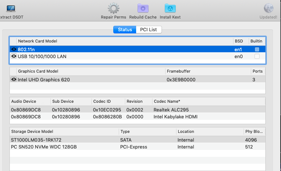
Task: Click physical block size 4096
Action: pyautogui.click(x=251, y=140)
